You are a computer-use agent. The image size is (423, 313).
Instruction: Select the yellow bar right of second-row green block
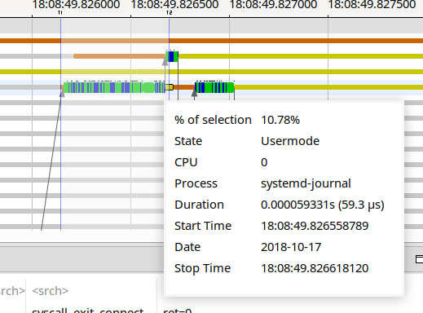coord(301,56)
